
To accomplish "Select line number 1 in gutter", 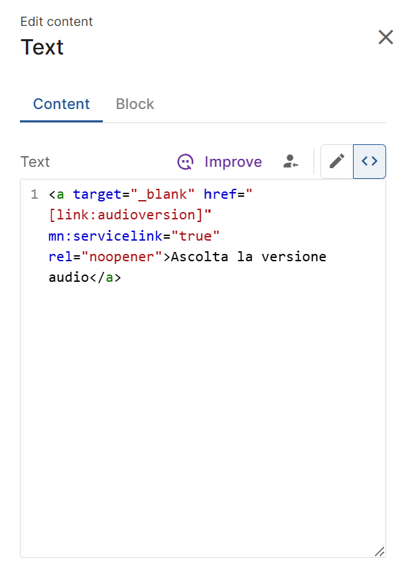I will coord(34,195).
